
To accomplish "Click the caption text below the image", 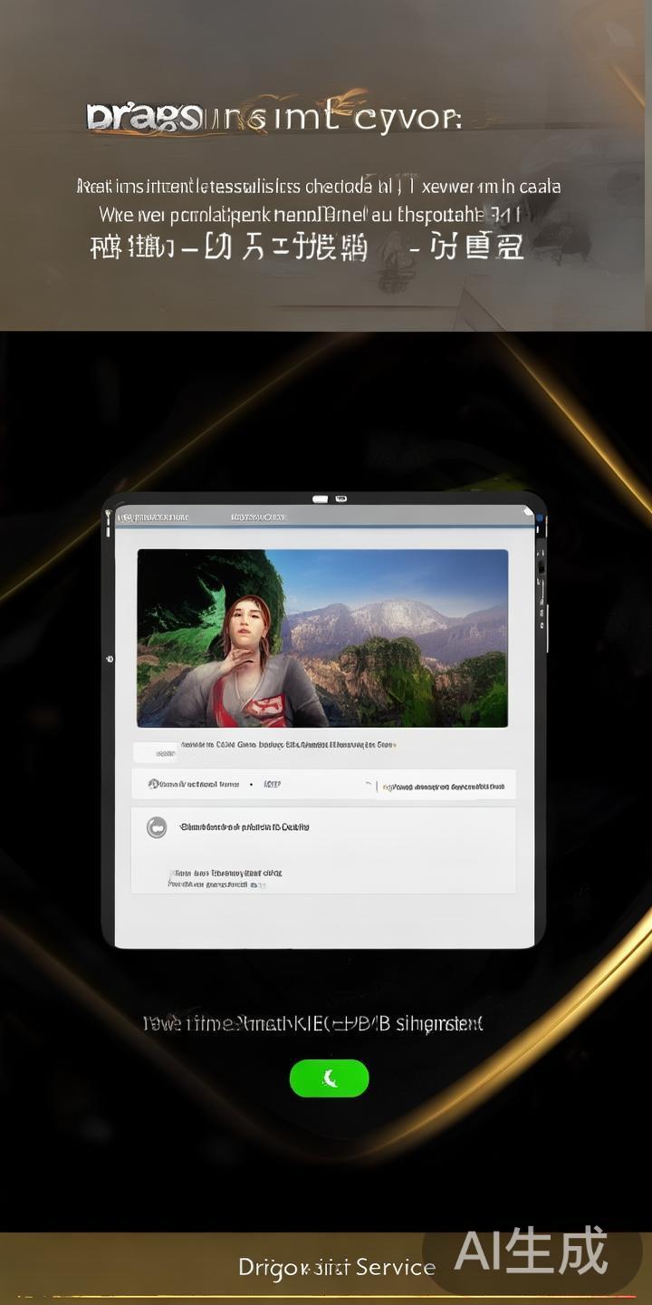I will (x=288, y=745).
